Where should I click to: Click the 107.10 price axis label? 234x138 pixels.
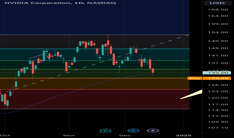(x=218, y=128)
